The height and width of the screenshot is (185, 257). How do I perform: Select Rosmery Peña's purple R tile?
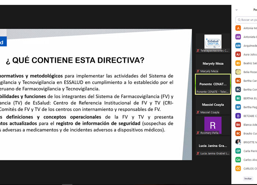[213, 126]
